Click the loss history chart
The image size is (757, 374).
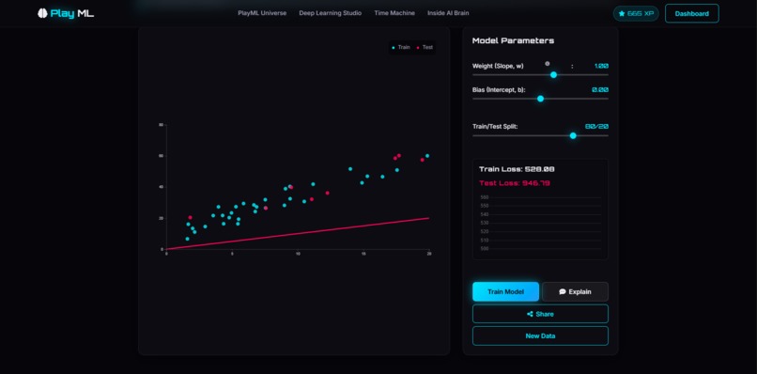(x=540, y=224)
